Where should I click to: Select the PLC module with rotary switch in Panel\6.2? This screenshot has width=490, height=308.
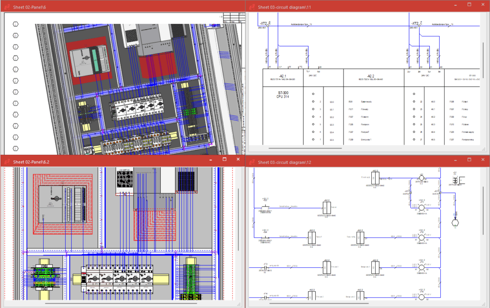(63, 204)
